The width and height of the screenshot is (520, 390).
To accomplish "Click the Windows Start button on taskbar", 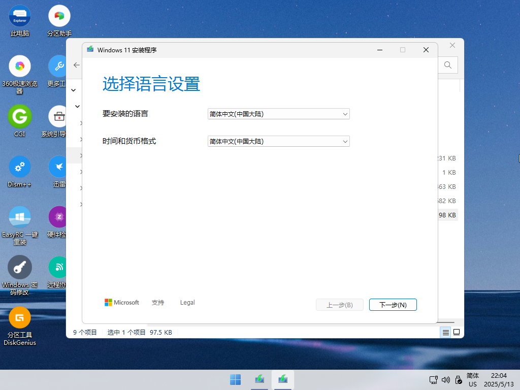I will [x=236, y=380].
